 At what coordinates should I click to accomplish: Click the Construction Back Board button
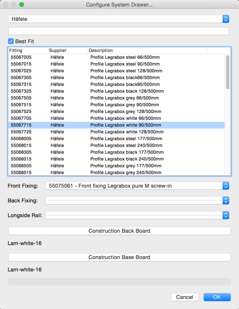point(119,231)
